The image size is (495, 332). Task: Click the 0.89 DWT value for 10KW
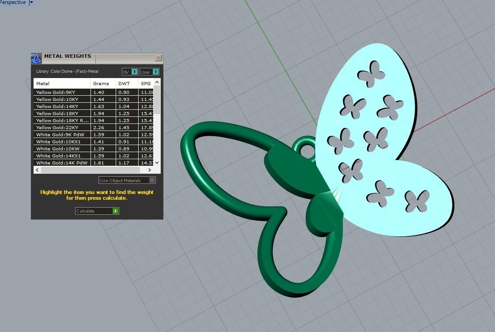coord(124,149)
